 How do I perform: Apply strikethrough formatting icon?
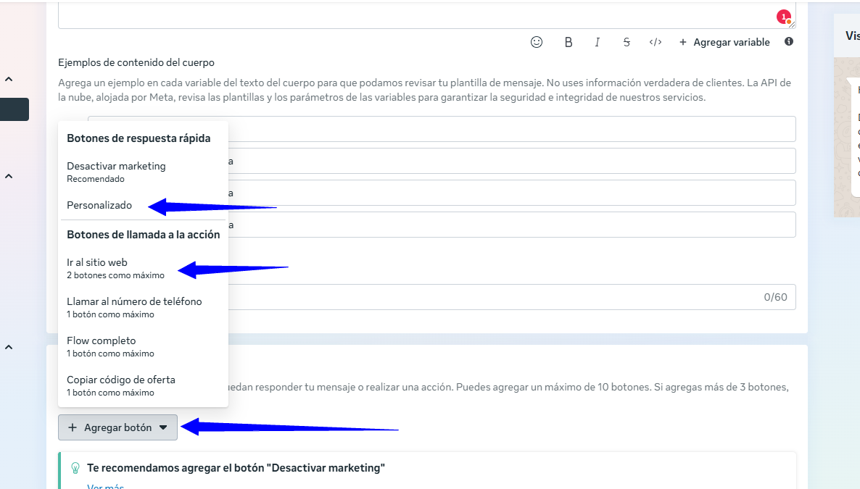627,42
